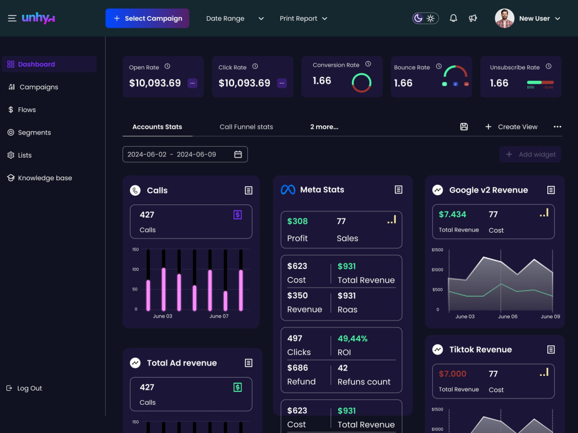Click green dollar icon in Total Ad revenue
Viewport: 578px width, 433px height.
238,387
